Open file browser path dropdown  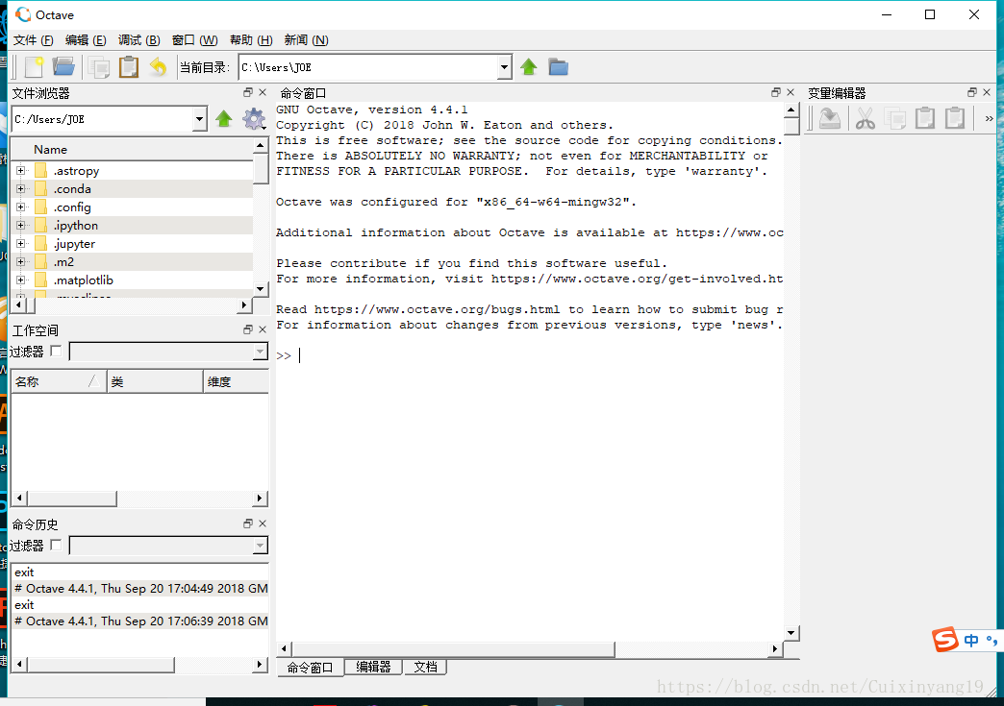tap(200, 119)
